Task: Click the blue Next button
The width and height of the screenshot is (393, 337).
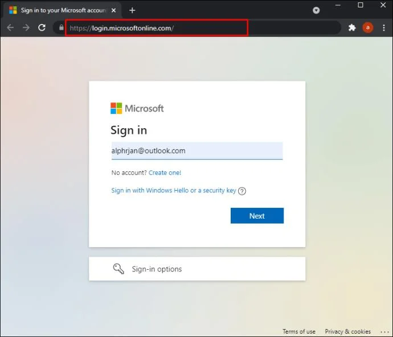Action: tap(257, 216)
